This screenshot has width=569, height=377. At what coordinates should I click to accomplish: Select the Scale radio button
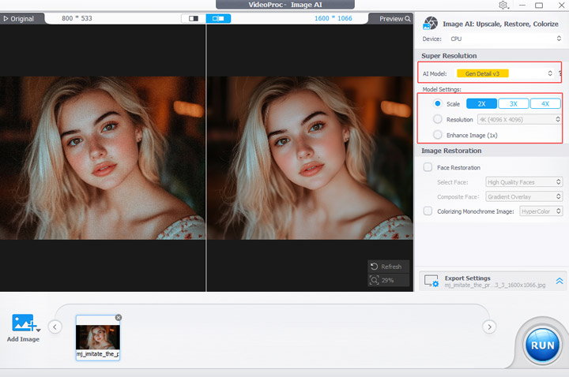438,103
